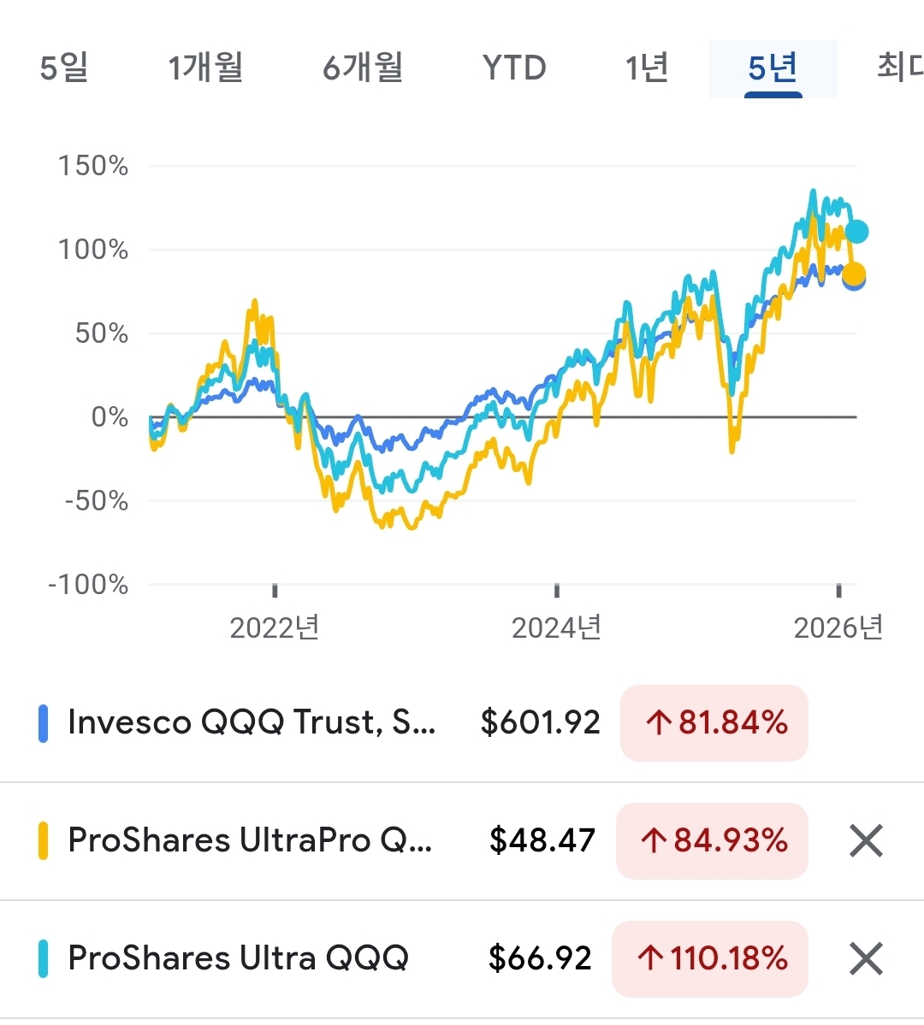Click the yellow endpoint dot on chart
Image resolution: width=924 pixels, height=1025 pixels.
tap(853, 274)
